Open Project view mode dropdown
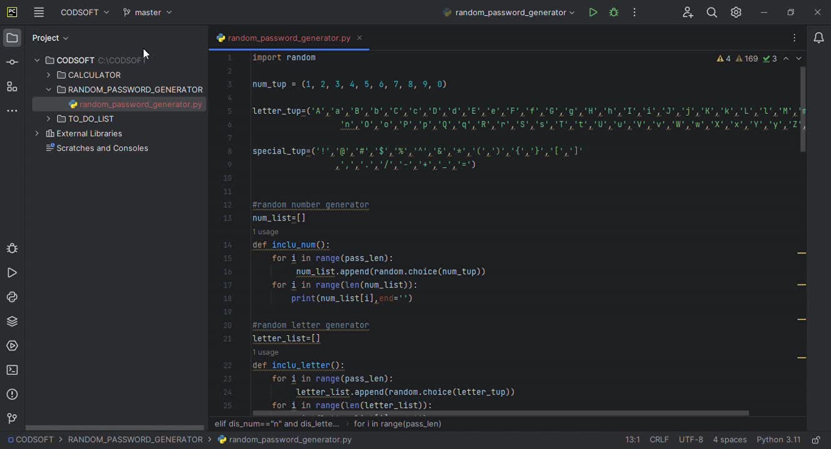 tap(50, 38)
